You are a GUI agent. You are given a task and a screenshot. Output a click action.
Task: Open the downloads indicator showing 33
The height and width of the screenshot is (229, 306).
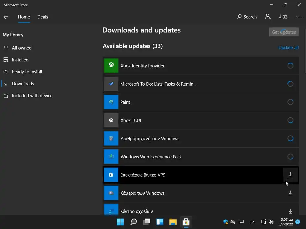283,17
